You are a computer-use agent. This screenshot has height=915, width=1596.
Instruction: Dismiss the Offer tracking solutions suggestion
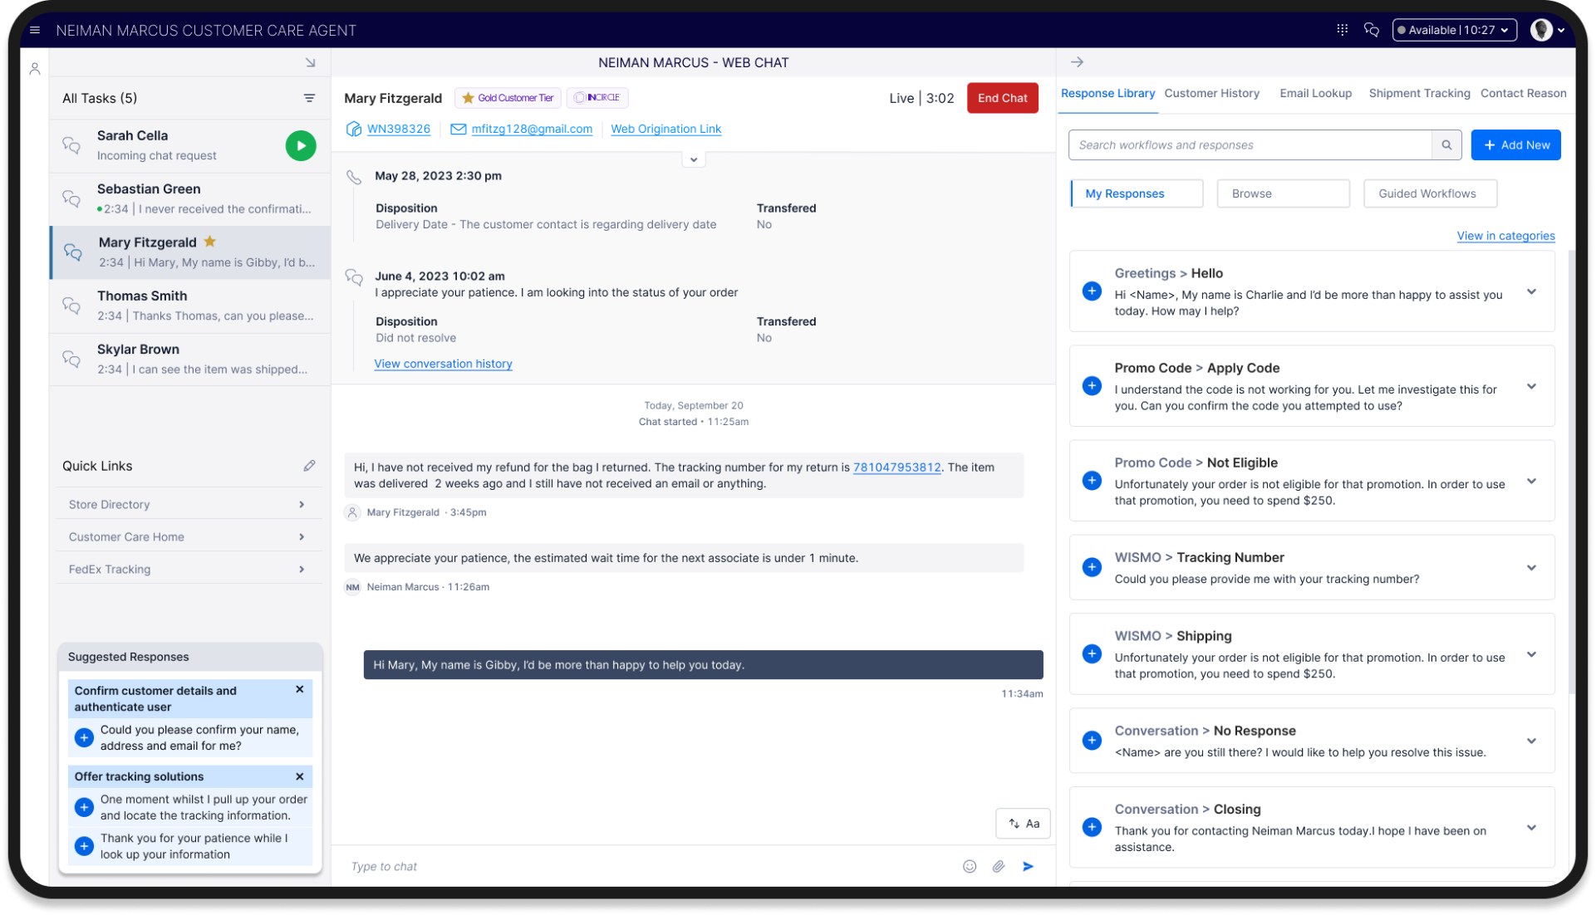tap(300, 776)
